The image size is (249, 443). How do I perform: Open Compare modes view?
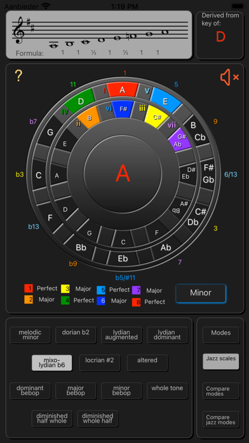[x=221, y=391]
